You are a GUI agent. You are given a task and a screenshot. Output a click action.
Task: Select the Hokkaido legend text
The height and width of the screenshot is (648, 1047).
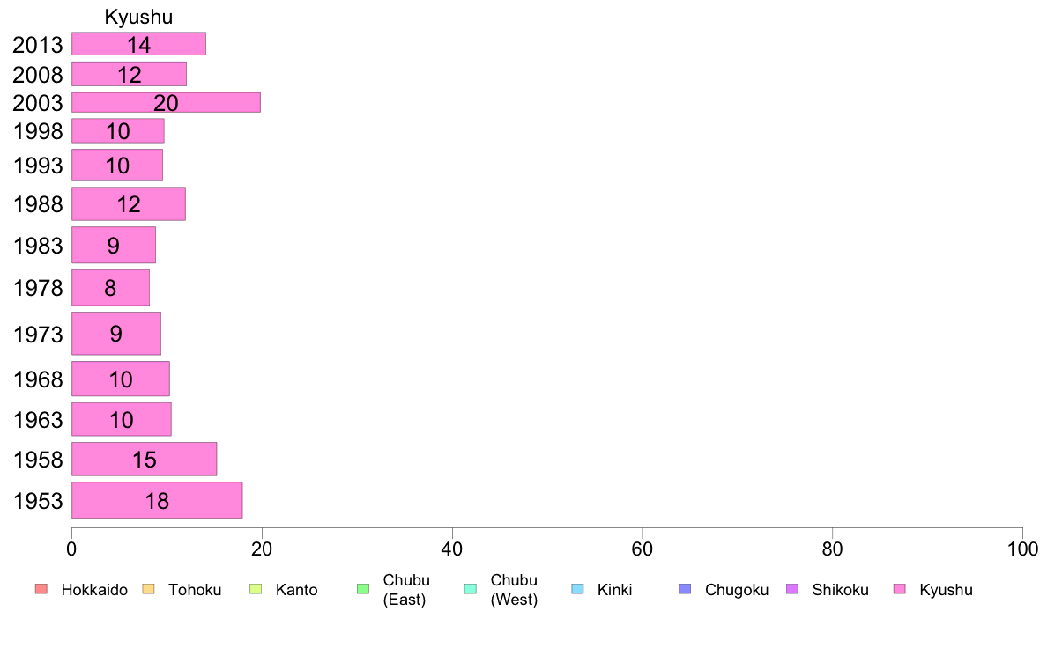tap(94, 590)
